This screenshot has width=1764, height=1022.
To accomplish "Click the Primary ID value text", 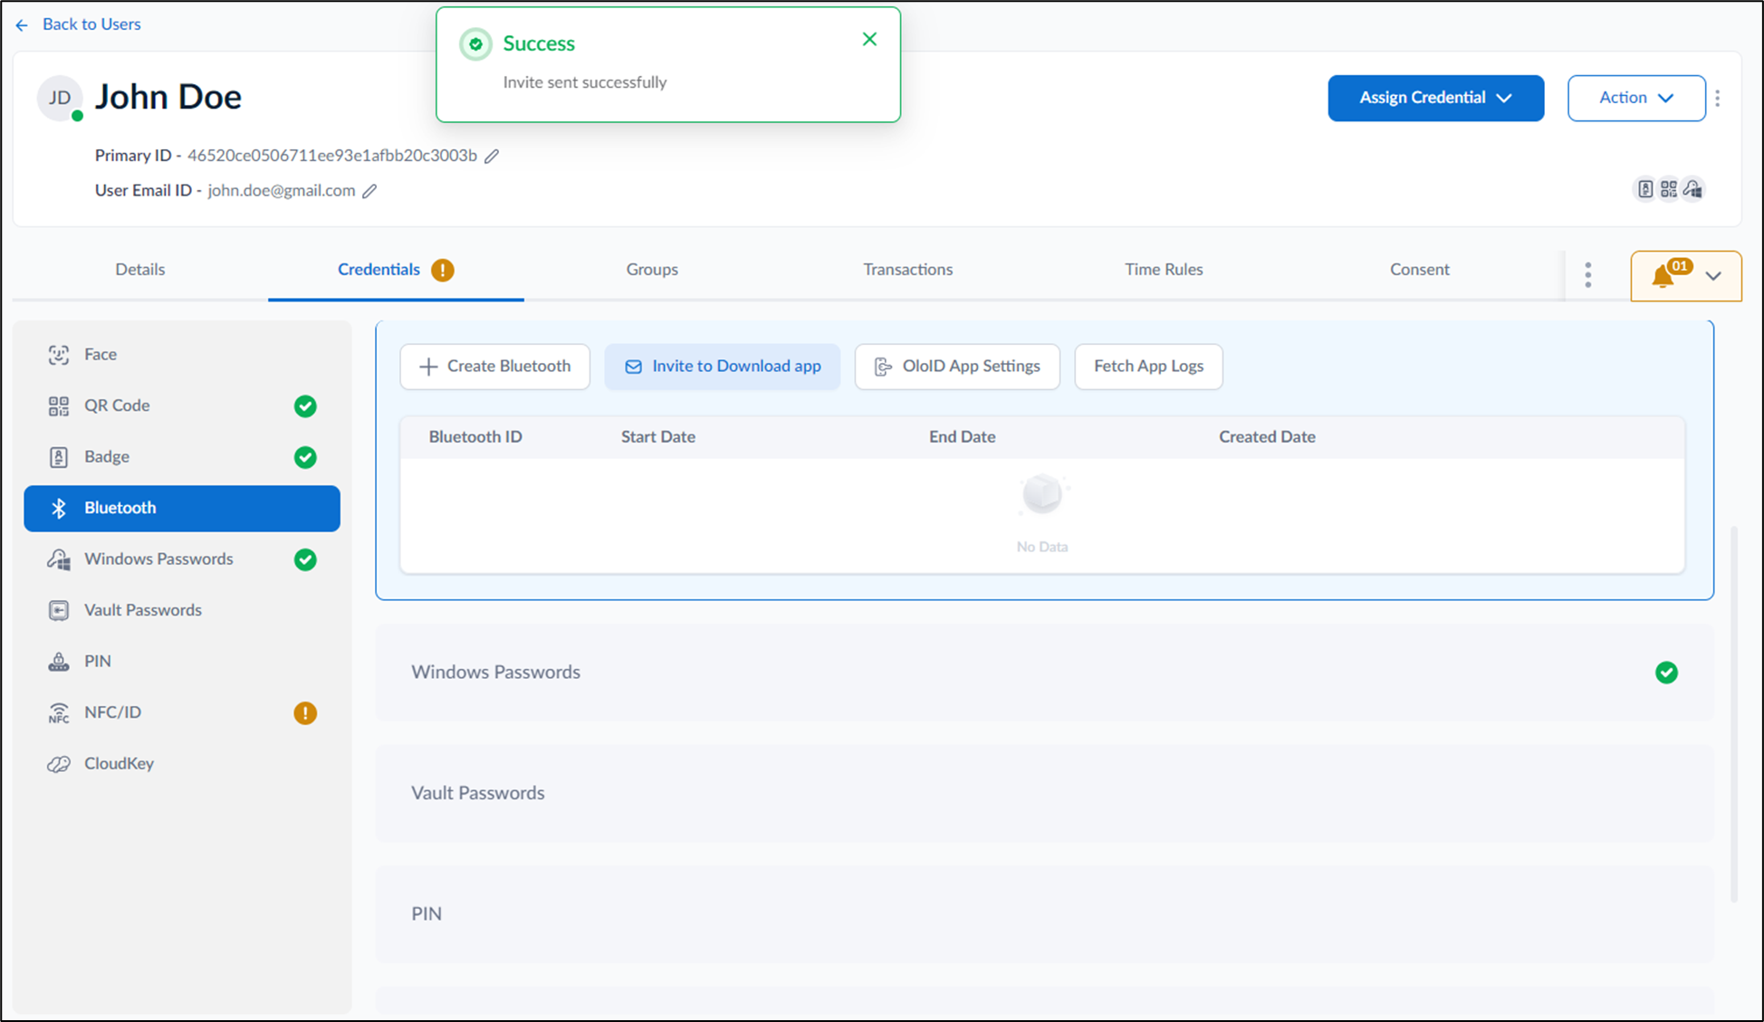I will click(332, 156).
